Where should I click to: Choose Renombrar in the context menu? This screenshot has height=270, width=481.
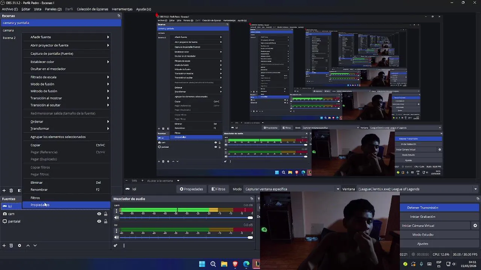66,190
